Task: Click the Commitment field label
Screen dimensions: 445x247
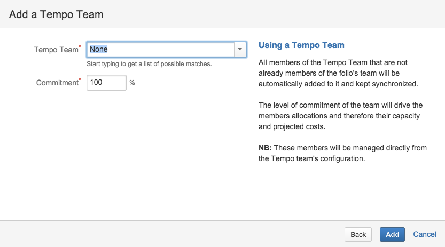Action: pyautogui.click(x=57, y=83)
